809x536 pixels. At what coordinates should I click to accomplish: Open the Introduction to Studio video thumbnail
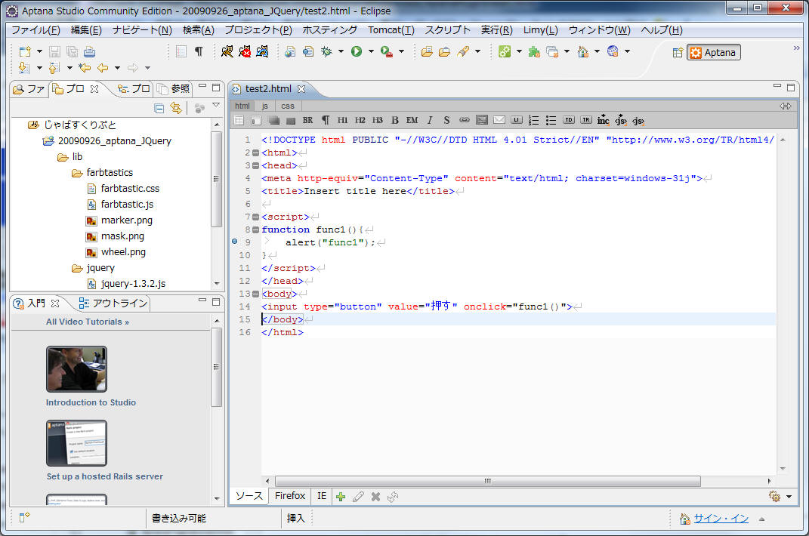coord(76,369)
